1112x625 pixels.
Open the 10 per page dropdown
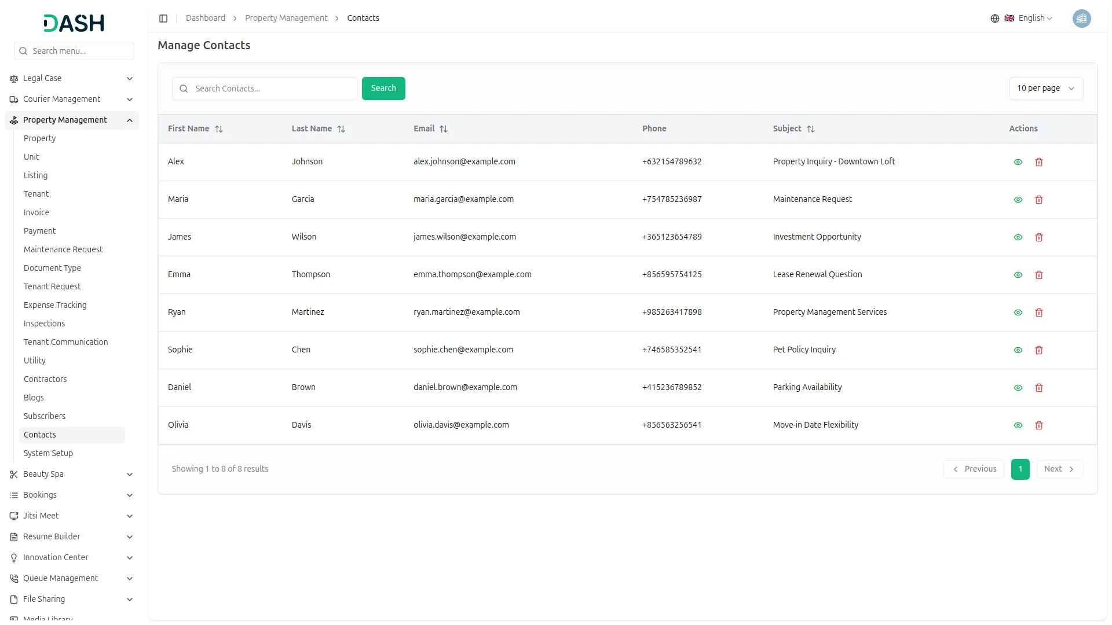tap(1046, 89)
